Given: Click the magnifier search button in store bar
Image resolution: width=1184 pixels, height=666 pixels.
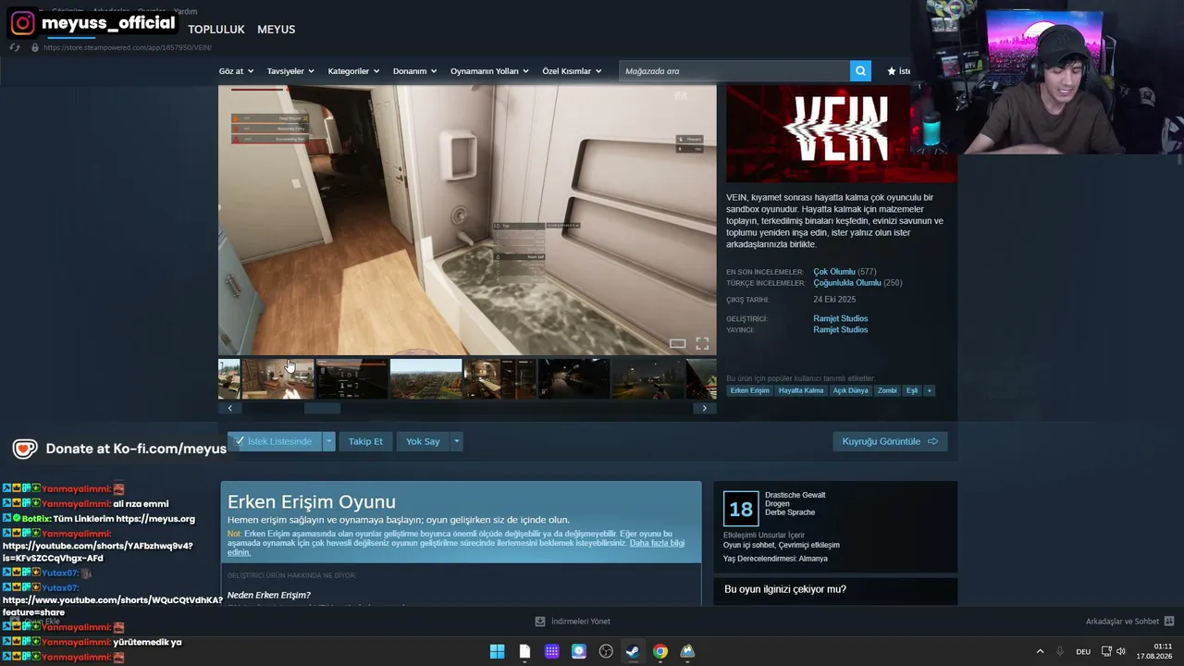Looking at the screenshot, I should click(x=860, y=71).
